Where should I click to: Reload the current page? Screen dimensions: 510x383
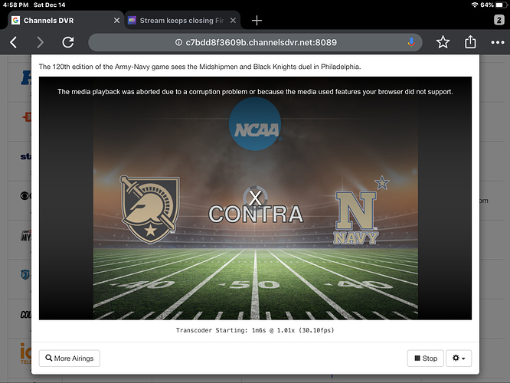[x=68, y=43]
